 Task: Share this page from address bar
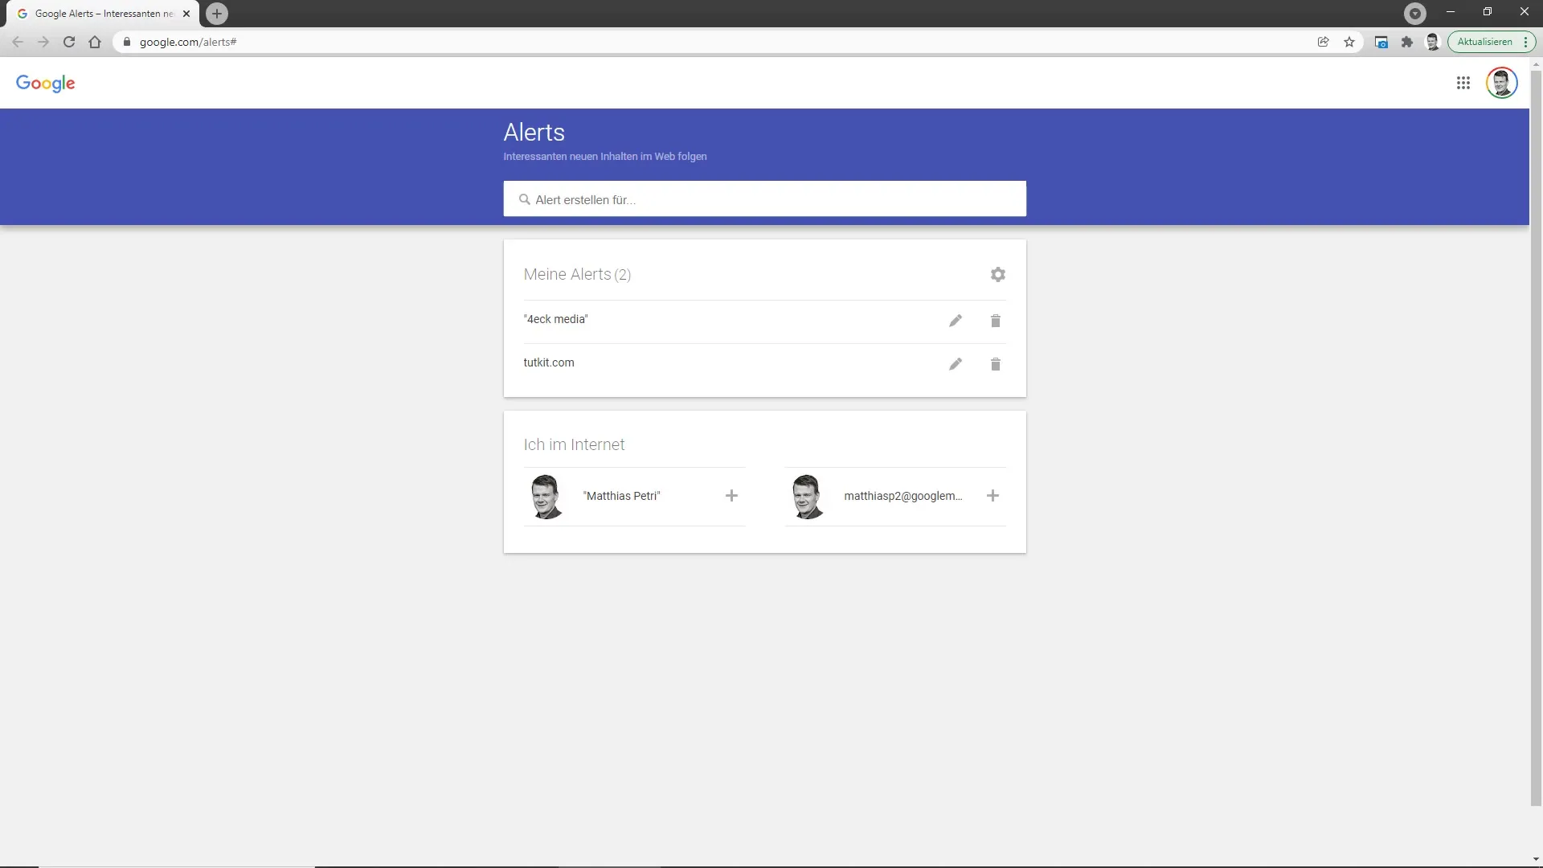click(1324, 42)
